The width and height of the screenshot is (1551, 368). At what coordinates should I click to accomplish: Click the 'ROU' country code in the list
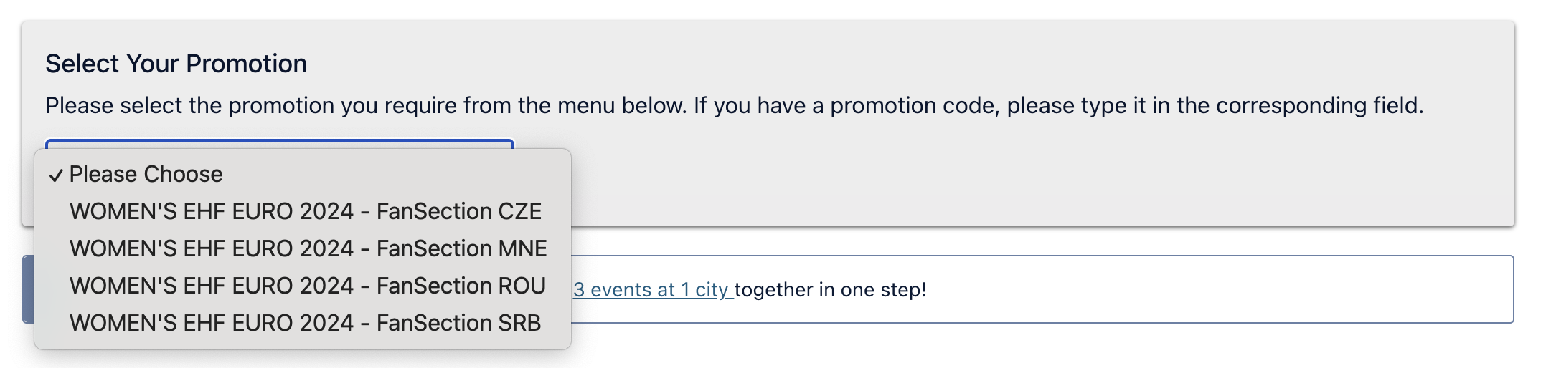pos(522,286)
